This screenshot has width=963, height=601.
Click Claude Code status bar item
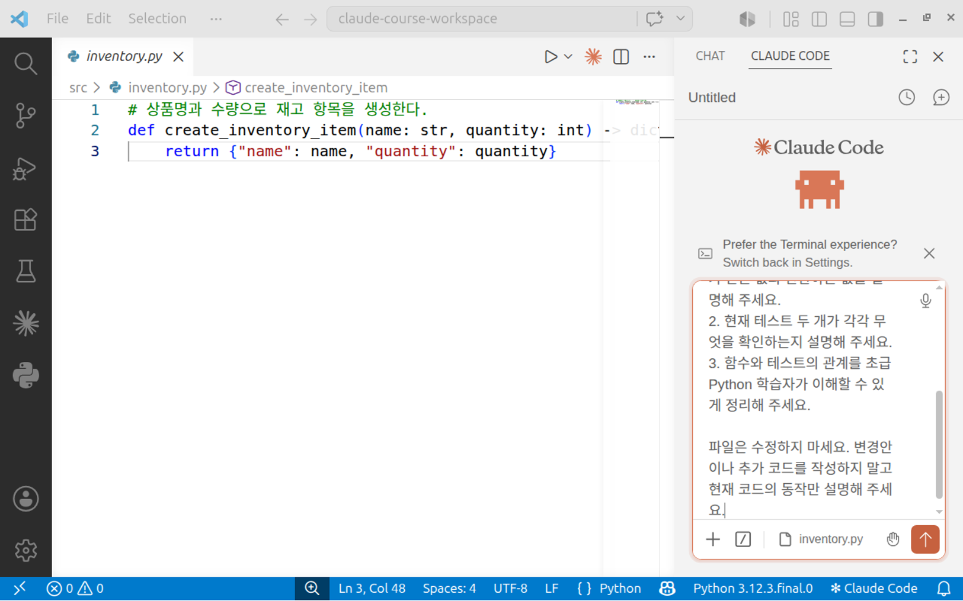click(874, 589)
